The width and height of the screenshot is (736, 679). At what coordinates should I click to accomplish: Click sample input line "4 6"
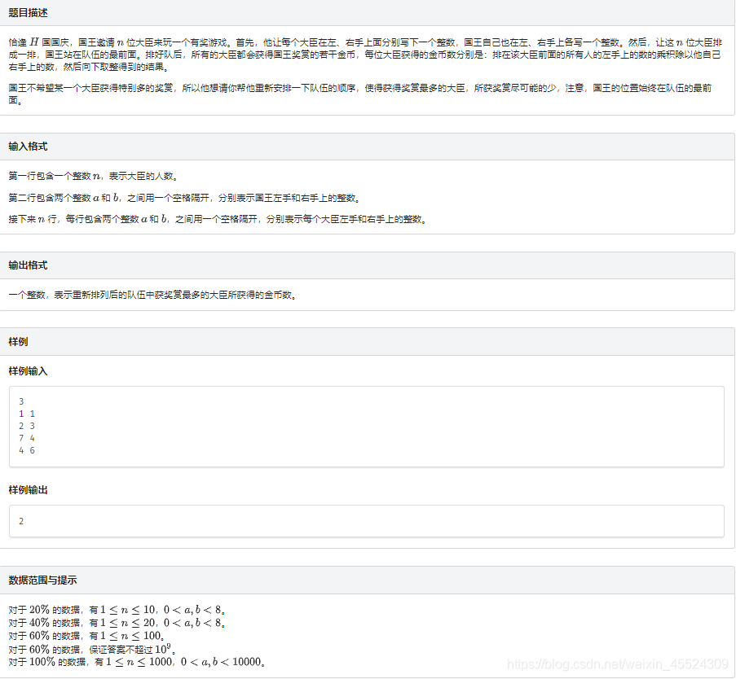(x=27, y=450)
